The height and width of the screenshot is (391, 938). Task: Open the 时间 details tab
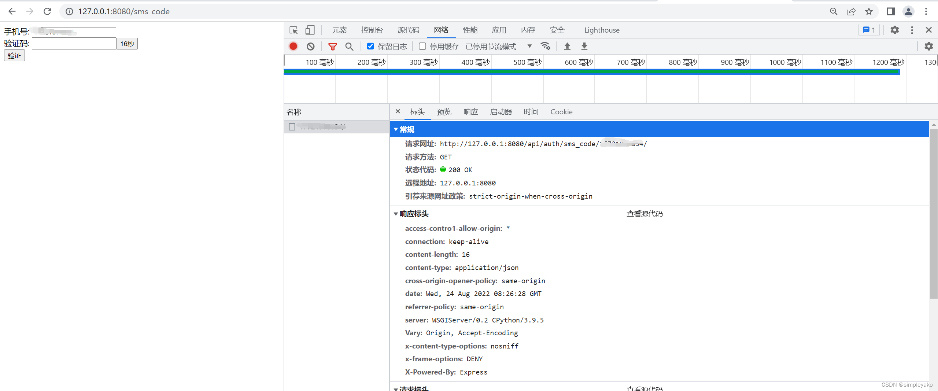coord(531,112)
